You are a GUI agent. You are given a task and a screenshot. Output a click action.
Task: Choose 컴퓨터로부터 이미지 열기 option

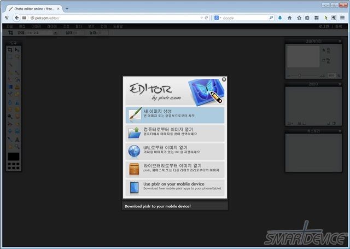(175, 133)
